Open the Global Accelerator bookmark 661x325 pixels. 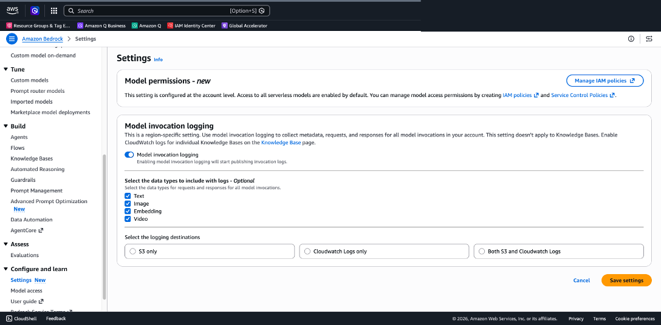[x=244, y=25]
